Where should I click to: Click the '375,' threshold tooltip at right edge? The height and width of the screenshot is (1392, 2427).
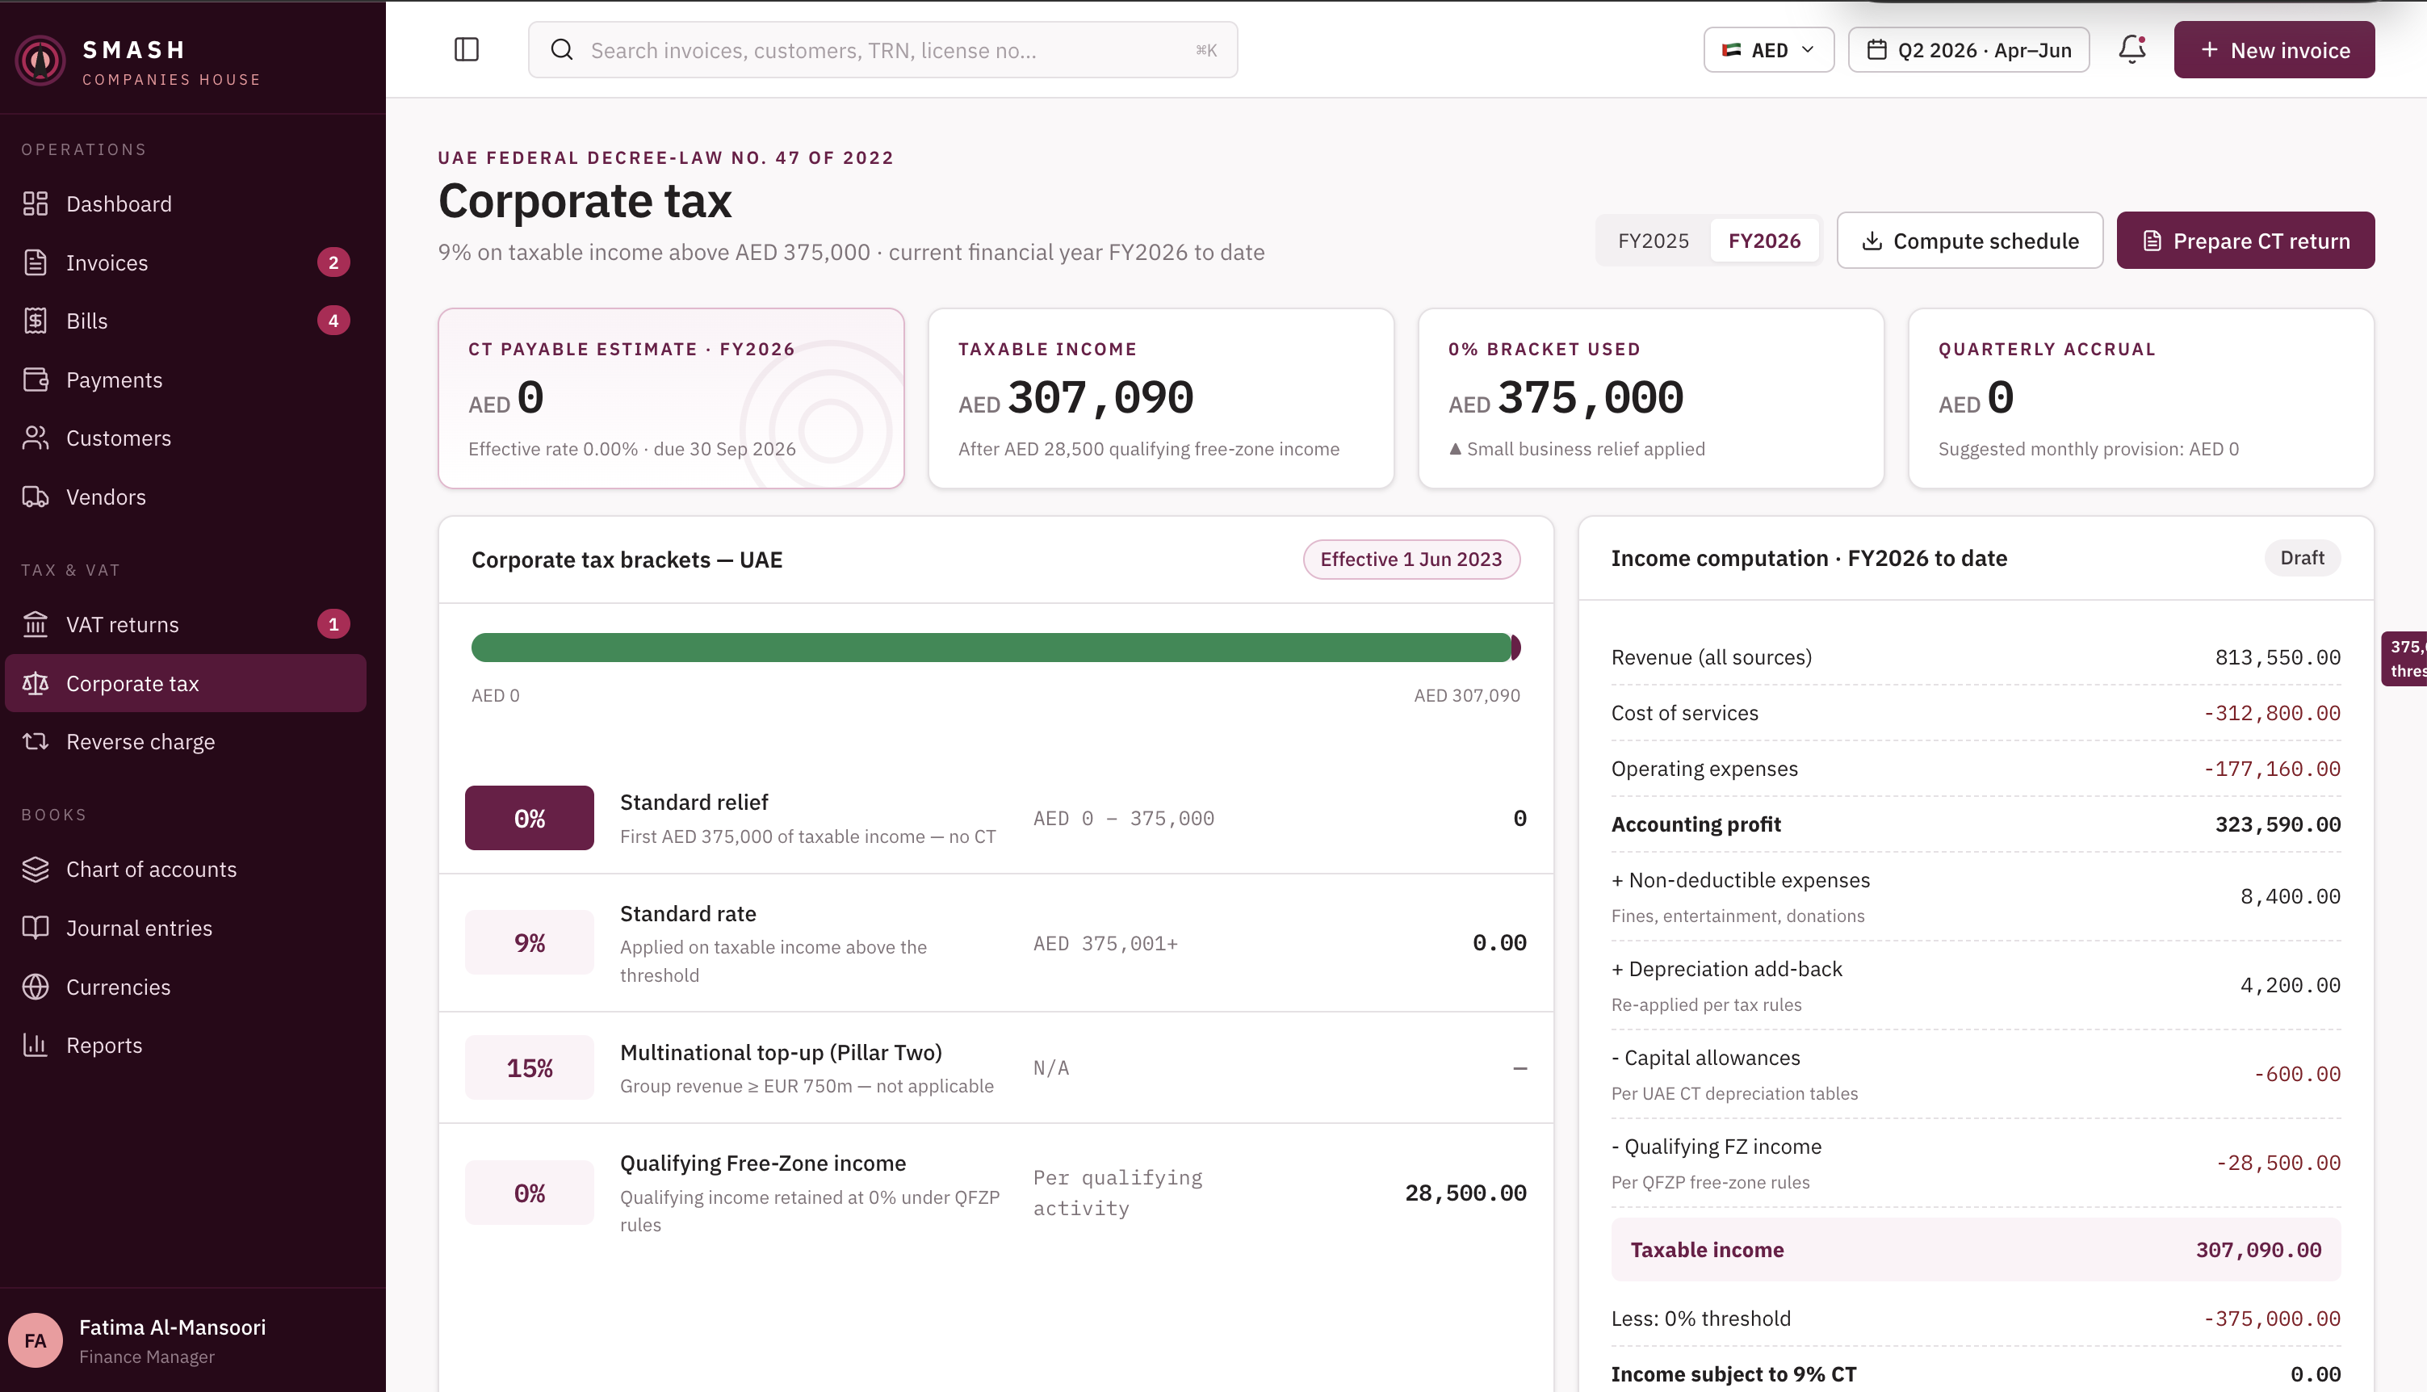(x=2405, y=658)
